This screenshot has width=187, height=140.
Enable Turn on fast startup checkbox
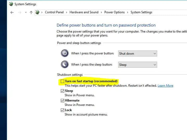[62, 81]
